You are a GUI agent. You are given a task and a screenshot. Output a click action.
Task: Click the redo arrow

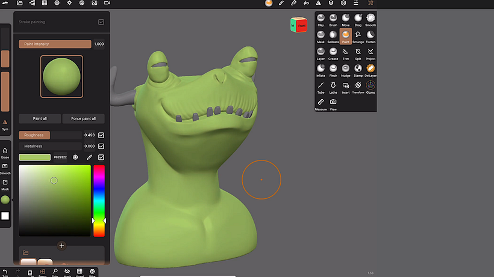pos(17,272)
